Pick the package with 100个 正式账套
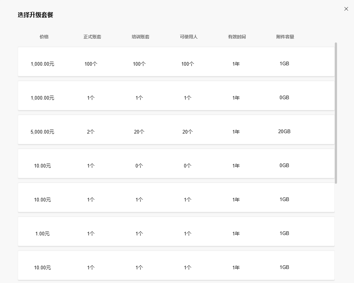 91,64
